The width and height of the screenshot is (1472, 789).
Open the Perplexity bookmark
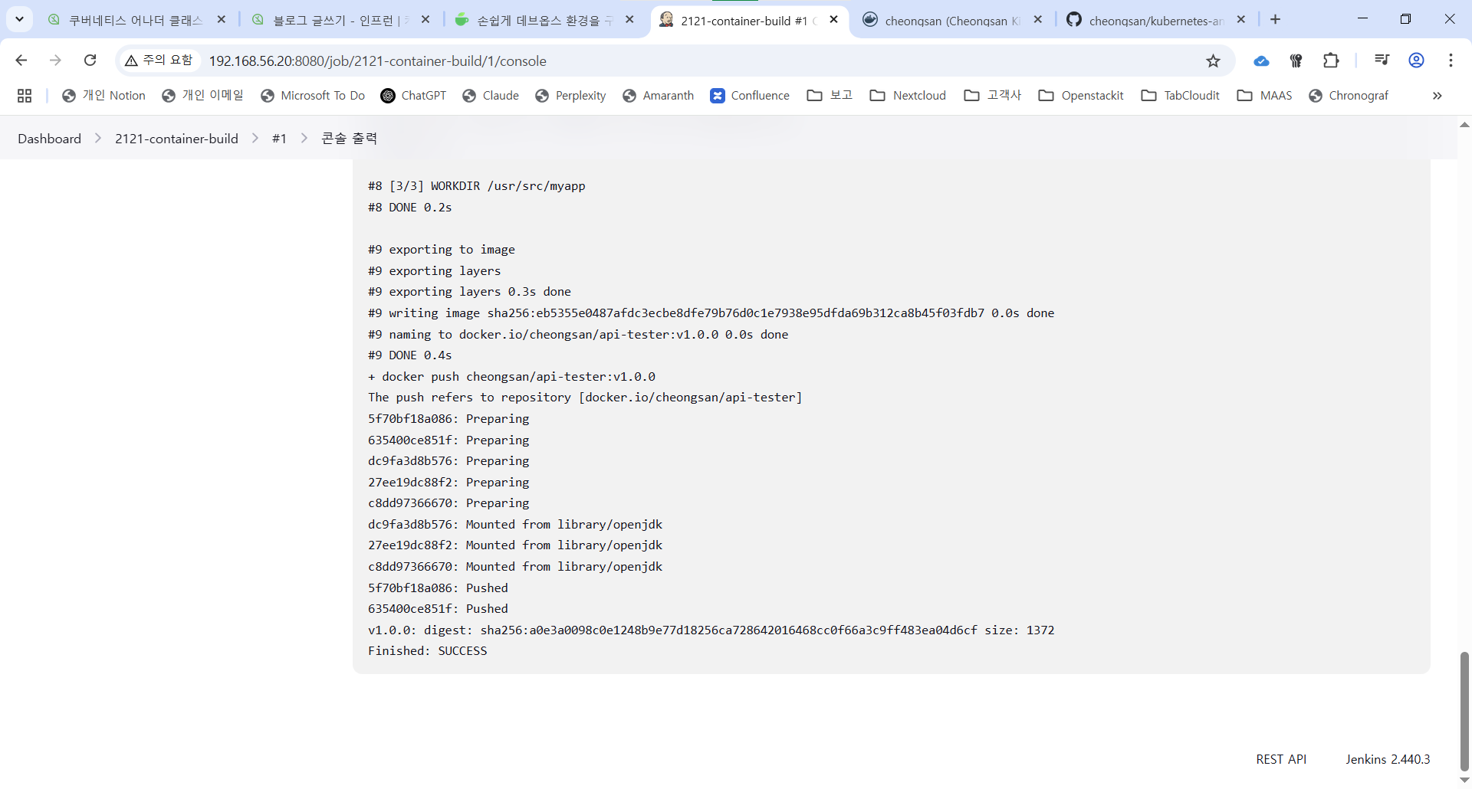click(x=570, y=96)
